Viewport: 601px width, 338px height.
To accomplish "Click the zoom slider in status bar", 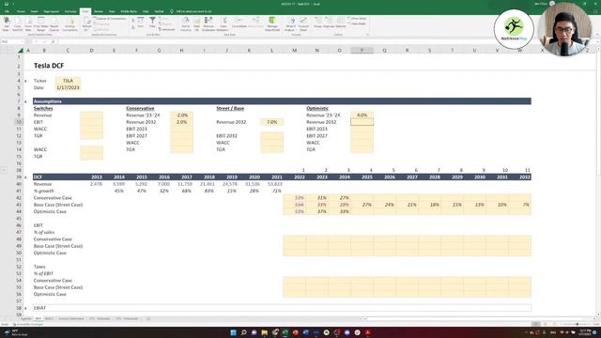I will [577, 324].
